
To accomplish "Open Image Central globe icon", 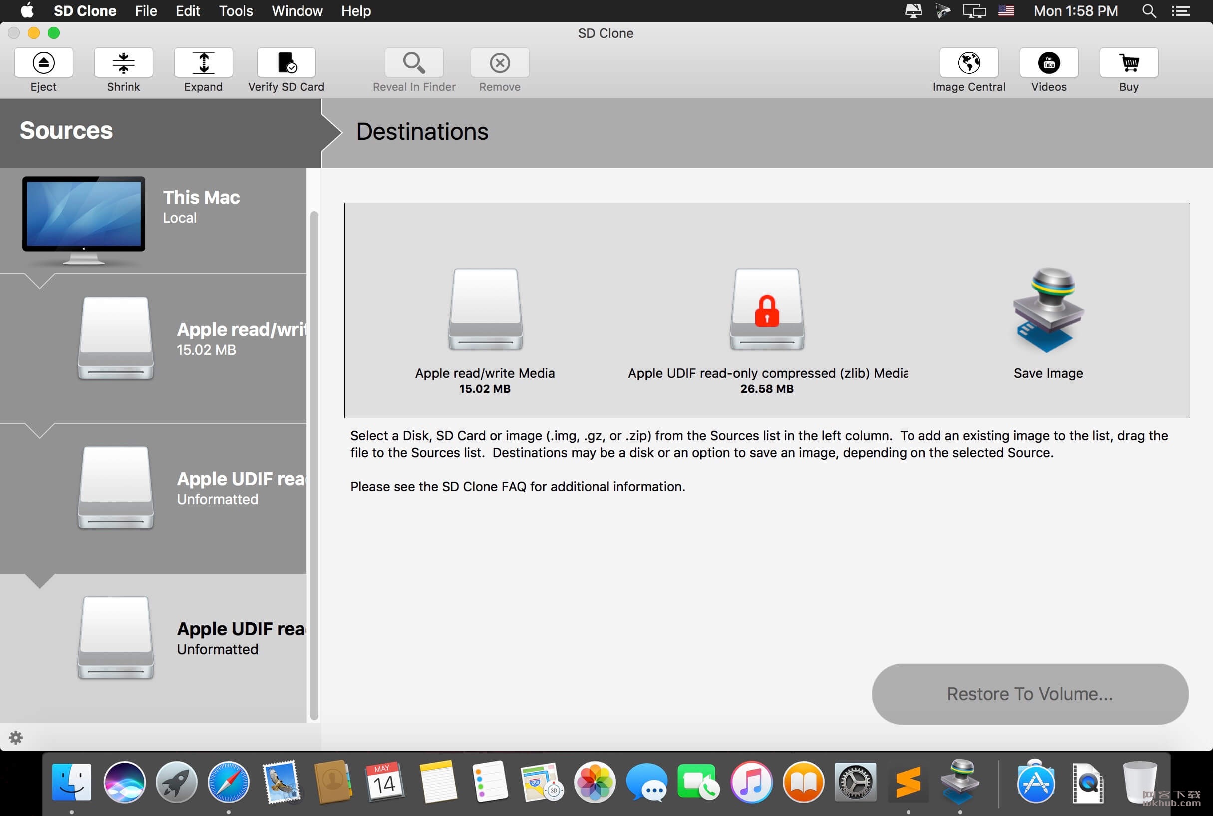I will pyautogui.click(x=969, y=62).
